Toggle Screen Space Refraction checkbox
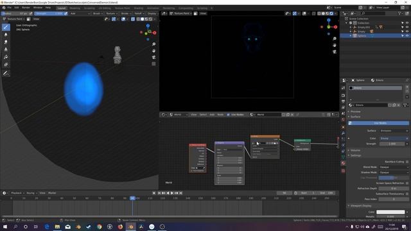 pyautogui.click(x=407, y=183)
